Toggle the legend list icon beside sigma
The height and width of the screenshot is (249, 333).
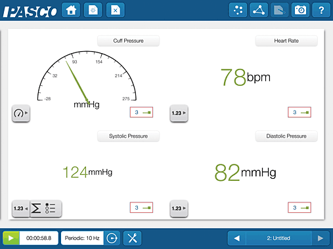point(51,208)
